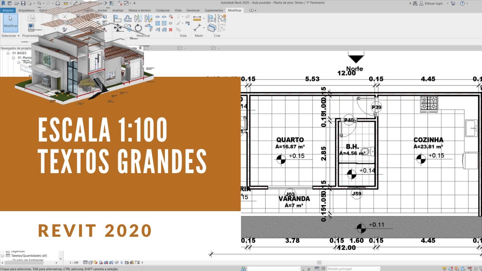Screen dimensions: 482x271
Task: Select the Move tool in Modificar panel
Action: [x=117, y=28]
